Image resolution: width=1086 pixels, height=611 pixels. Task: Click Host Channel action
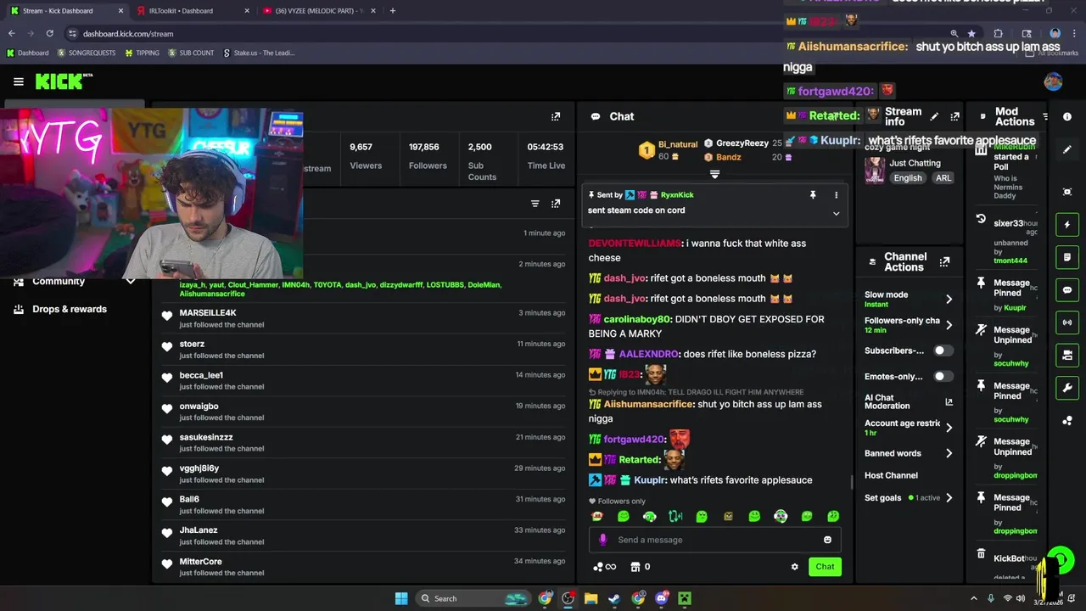coord(891,475)
